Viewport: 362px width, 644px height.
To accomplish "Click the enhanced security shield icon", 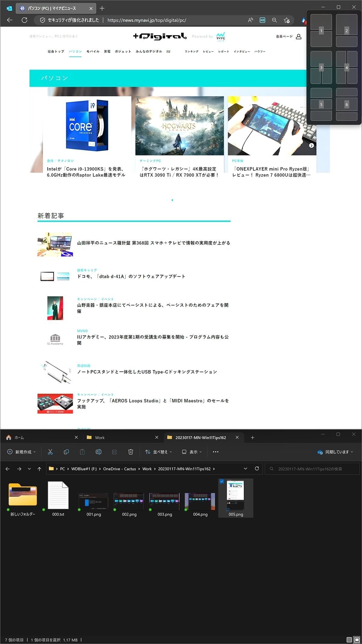I will tap(43, 20).
